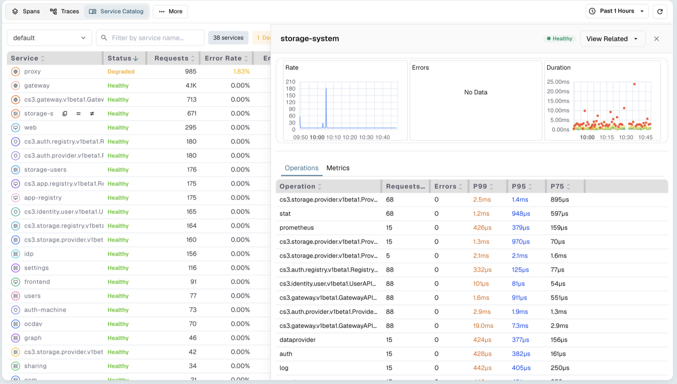Image resolution: width=677 pixels, height=384 pixels.
Task: Switch to the Metrics tab
Action: pos(338,168)
